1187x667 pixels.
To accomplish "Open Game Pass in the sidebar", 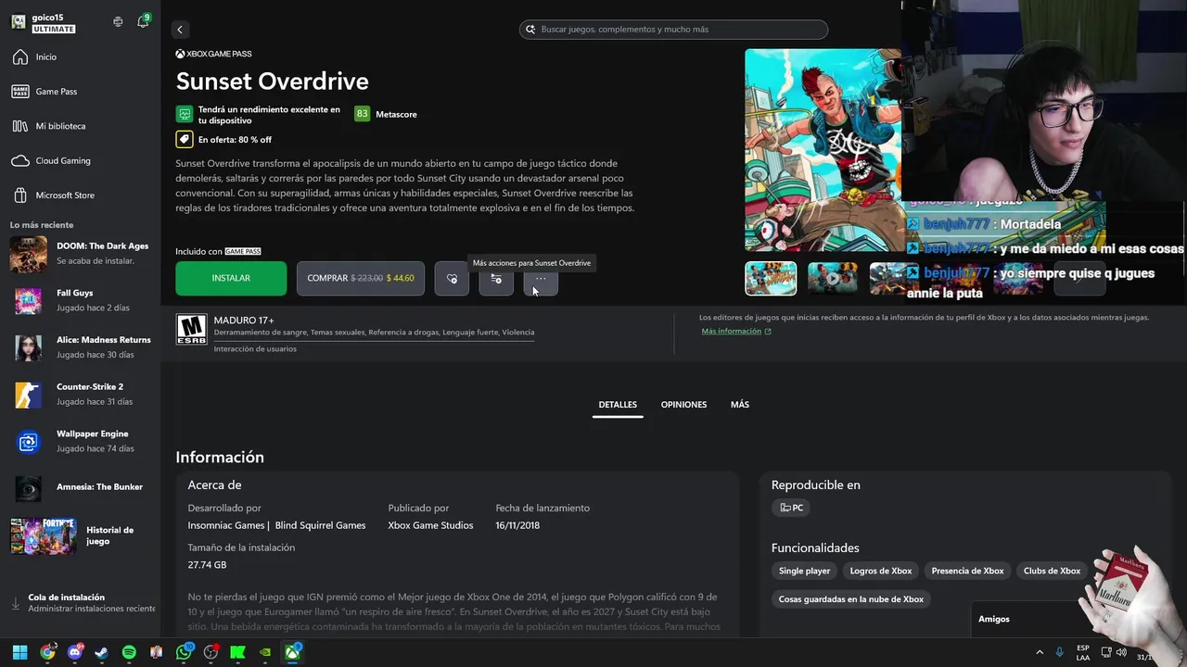I will coord(80,92).
